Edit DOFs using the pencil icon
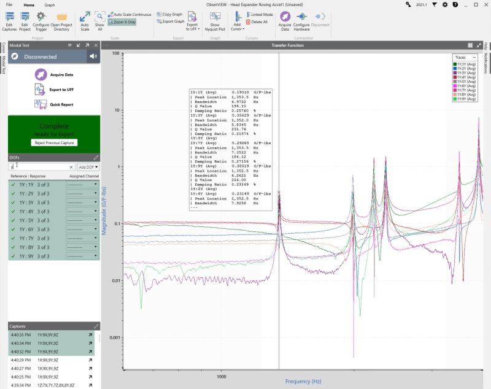This screenshot has height=389, width=491. (96, 158)
